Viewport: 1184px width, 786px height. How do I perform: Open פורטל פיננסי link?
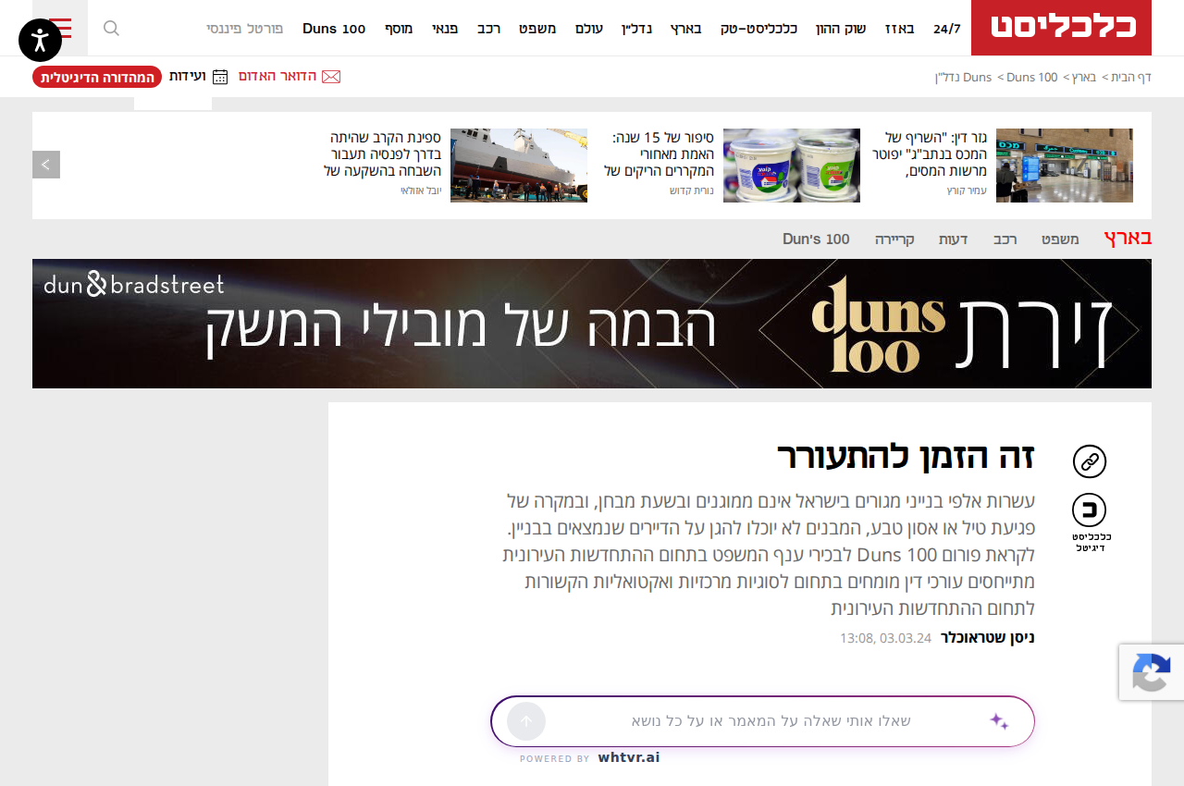(x=245, y=29)
